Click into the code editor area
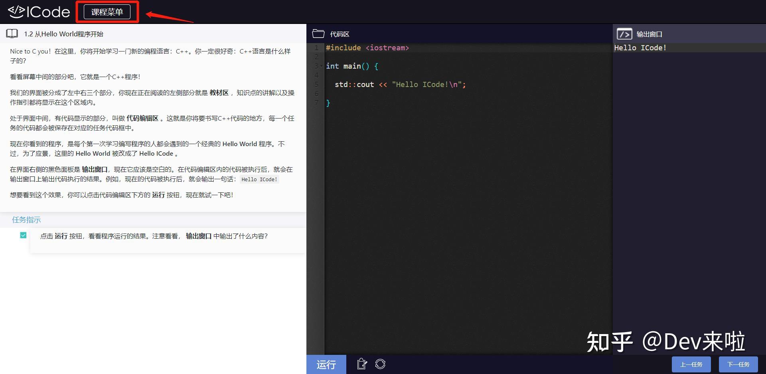 coord(439,160)
